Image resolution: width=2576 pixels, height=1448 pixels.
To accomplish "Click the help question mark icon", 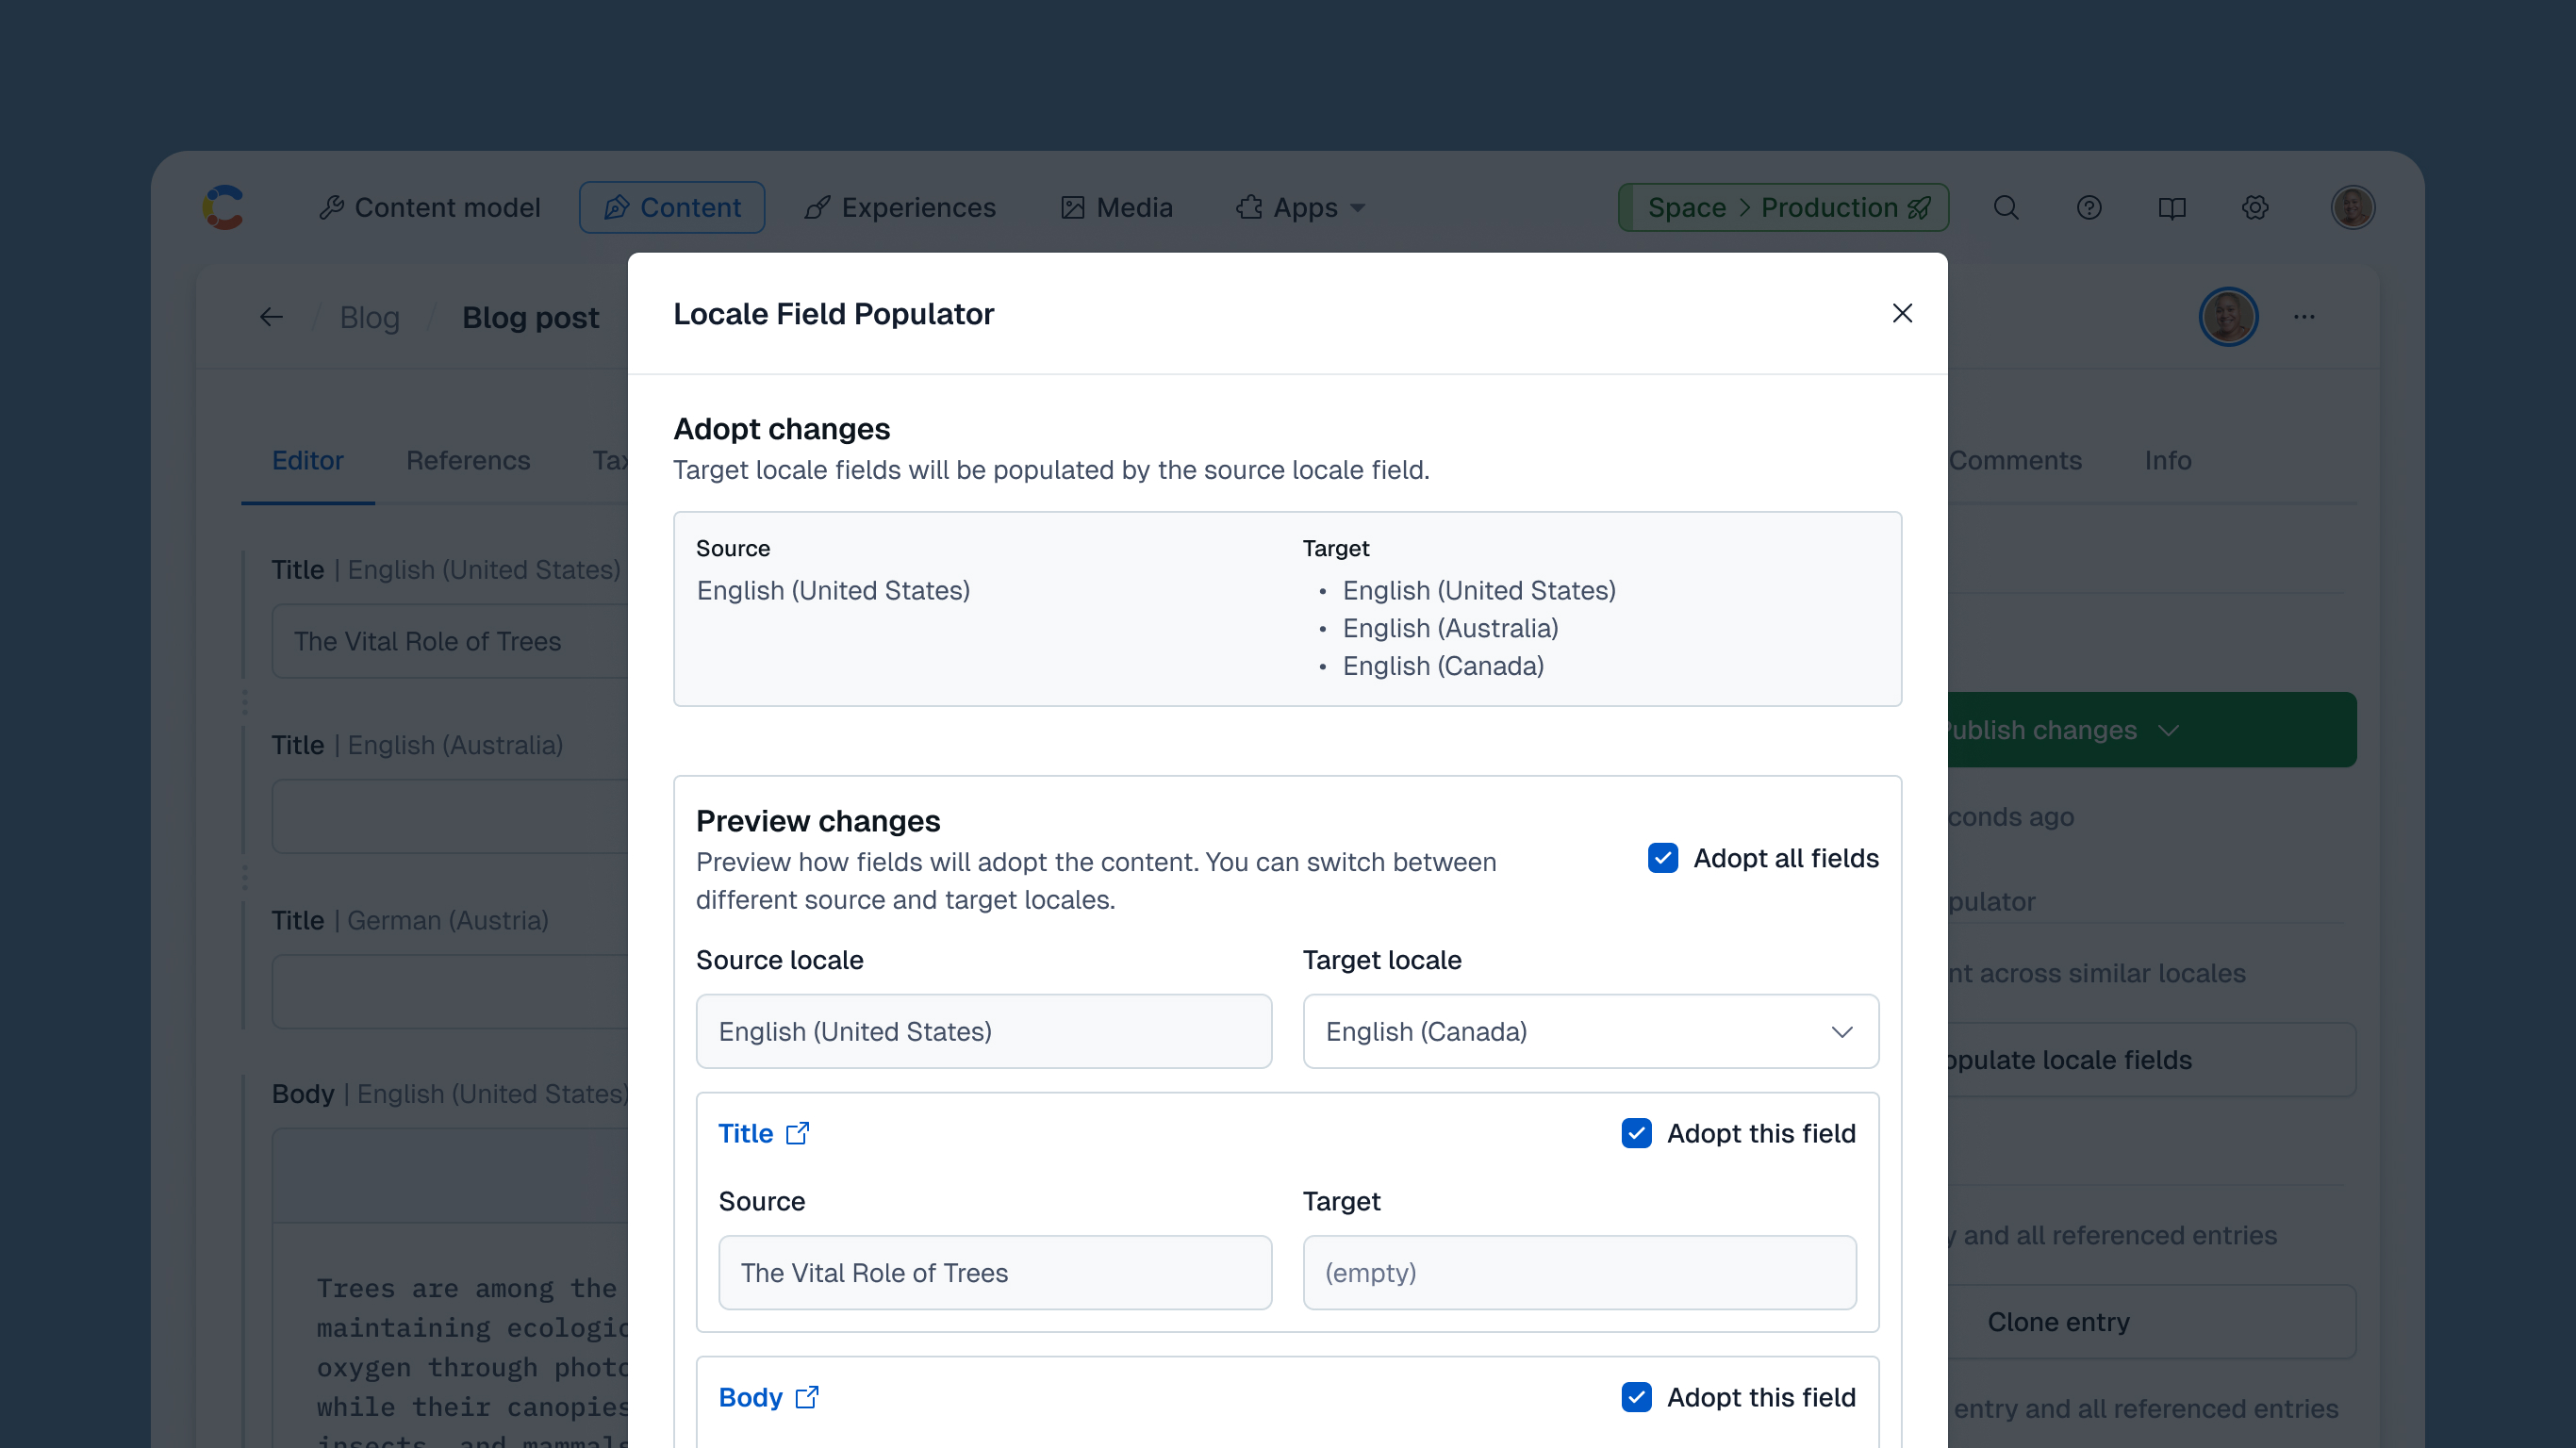I will point(2089,207).
